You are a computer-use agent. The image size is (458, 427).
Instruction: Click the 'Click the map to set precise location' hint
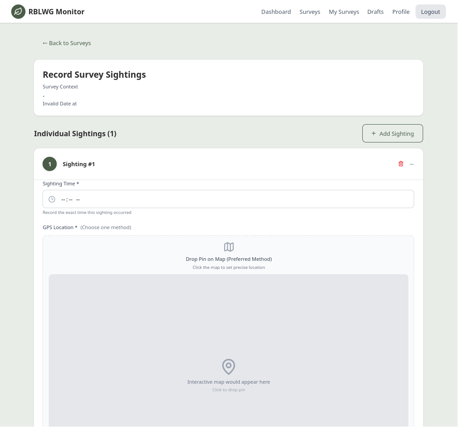pos(229,268)
